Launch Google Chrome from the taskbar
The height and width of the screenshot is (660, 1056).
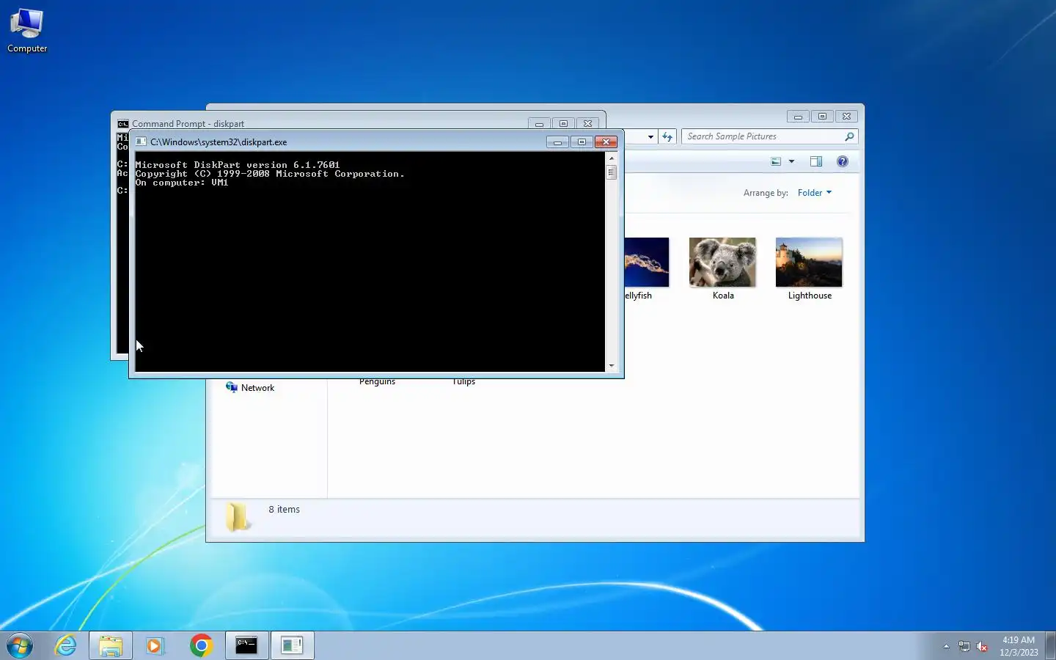pyautogui.click(x=201, y=645)
